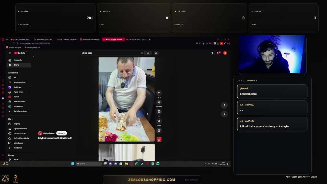Click the browser address bar URL
Screen dimensions: 327x184
(x=35, y=43)
